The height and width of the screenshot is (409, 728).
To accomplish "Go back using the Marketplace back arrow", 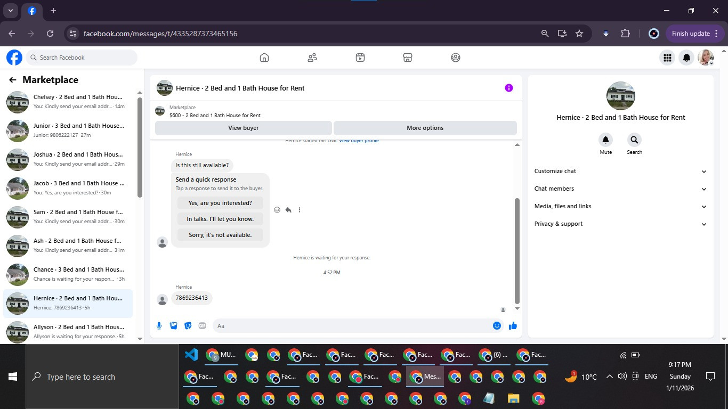I will click(13, 80).
